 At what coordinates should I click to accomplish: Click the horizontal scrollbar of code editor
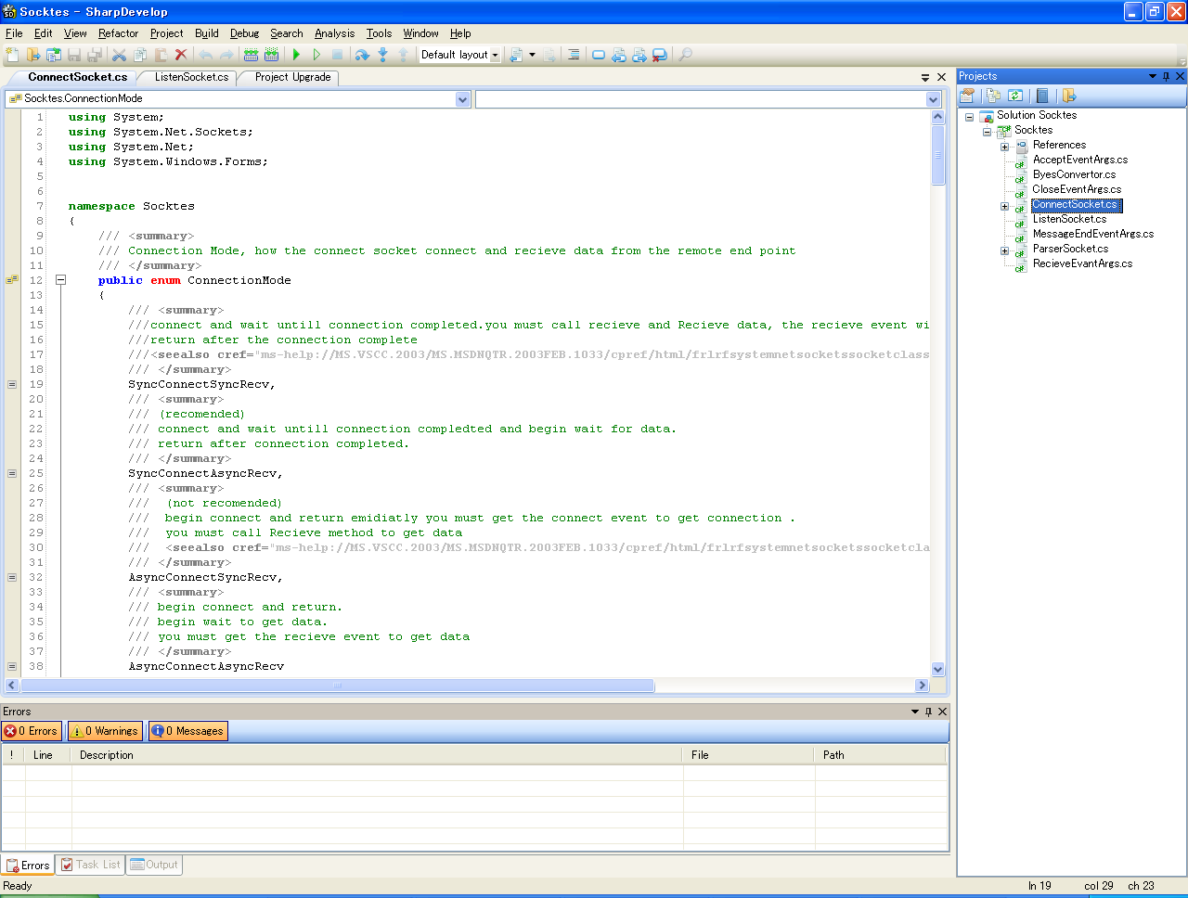pos(337,686)
